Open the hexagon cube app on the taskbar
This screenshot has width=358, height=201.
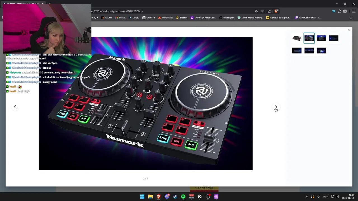200,197
